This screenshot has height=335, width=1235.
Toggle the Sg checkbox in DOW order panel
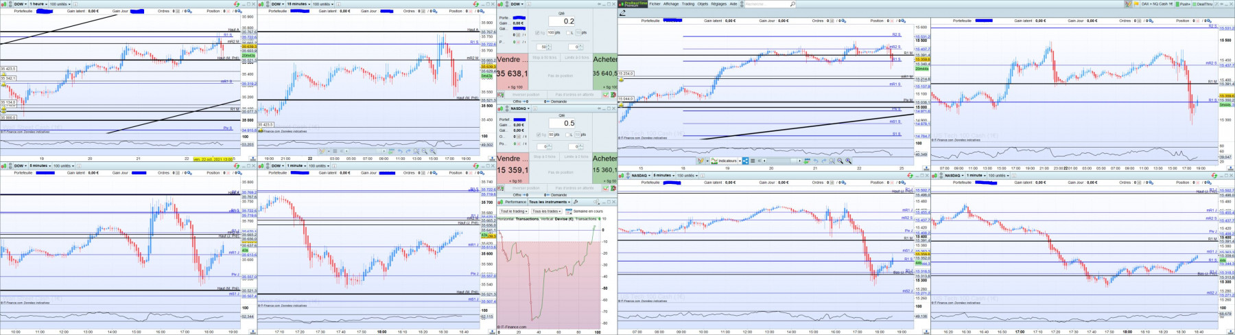click(537, 33)
